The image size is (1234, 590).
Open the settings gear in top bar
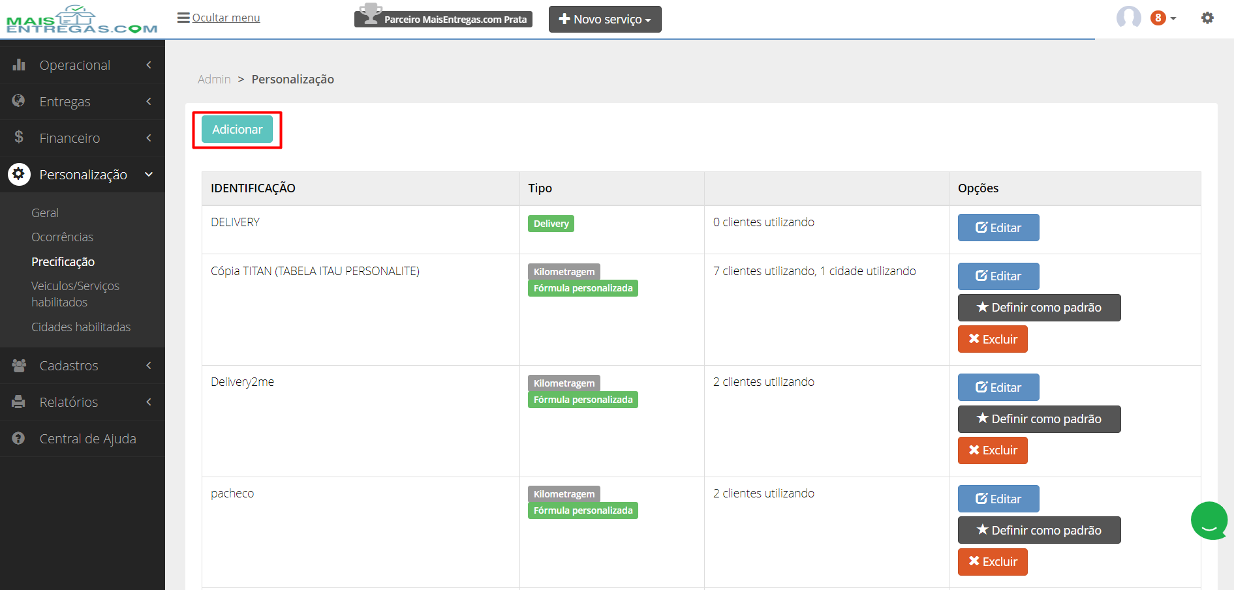pos(1207,18)
